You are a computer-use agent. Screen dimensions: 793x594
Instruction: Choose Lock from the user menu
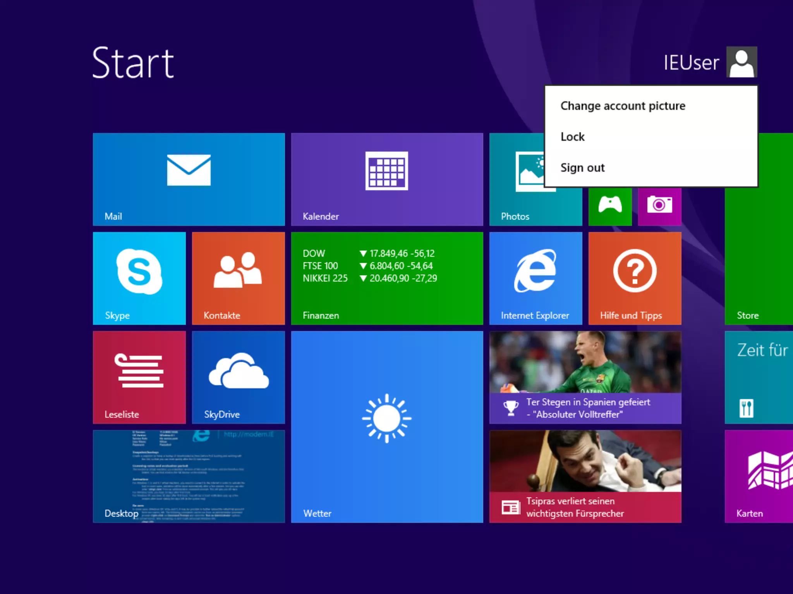[573, 137]
